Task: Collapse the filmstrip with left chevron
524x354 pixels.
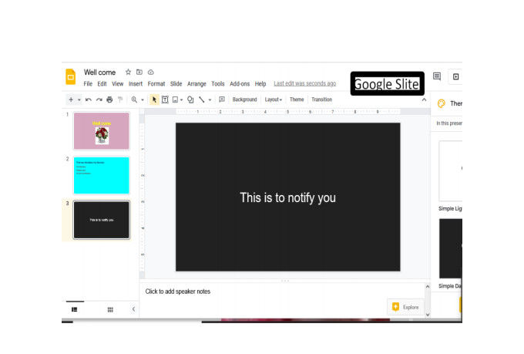Action: 133,309
